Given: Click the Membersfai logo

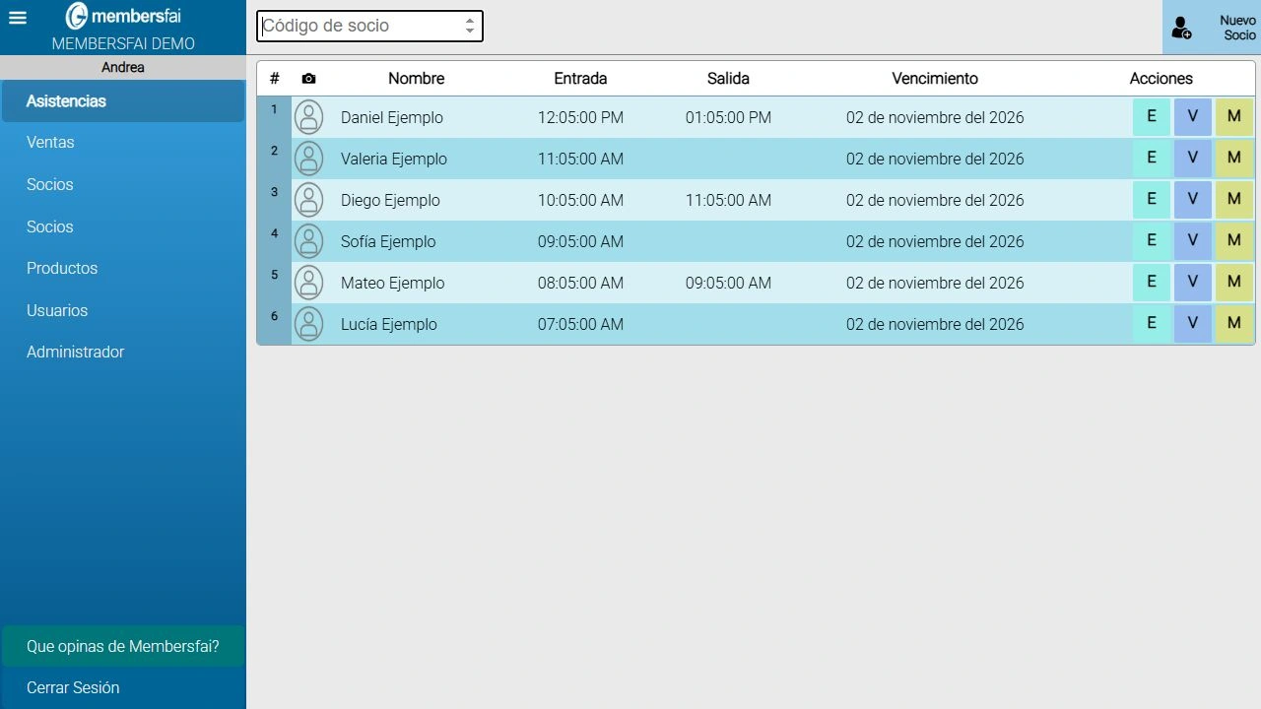Looking at the screenshot, I should (x=123, y=16).
